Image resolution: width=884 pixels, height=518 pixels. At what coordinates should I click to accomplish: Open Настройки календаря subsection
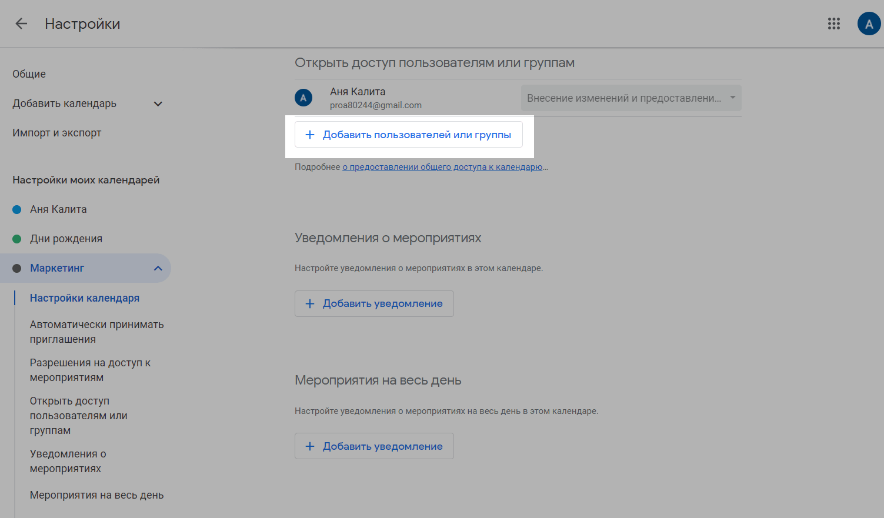85,298
